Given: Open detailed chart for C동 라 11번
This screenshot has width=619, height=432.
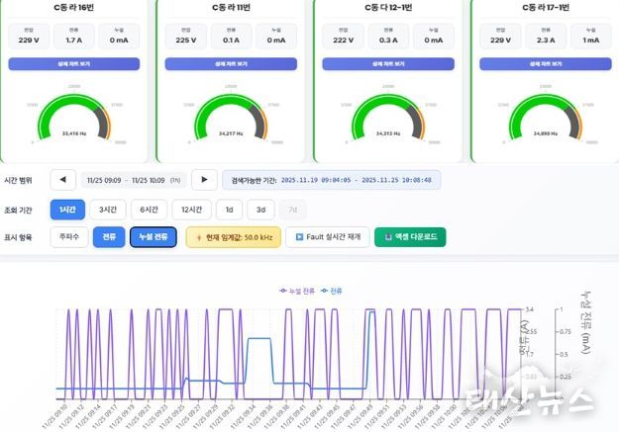Looking at the screenshot, I should (233, 63).
